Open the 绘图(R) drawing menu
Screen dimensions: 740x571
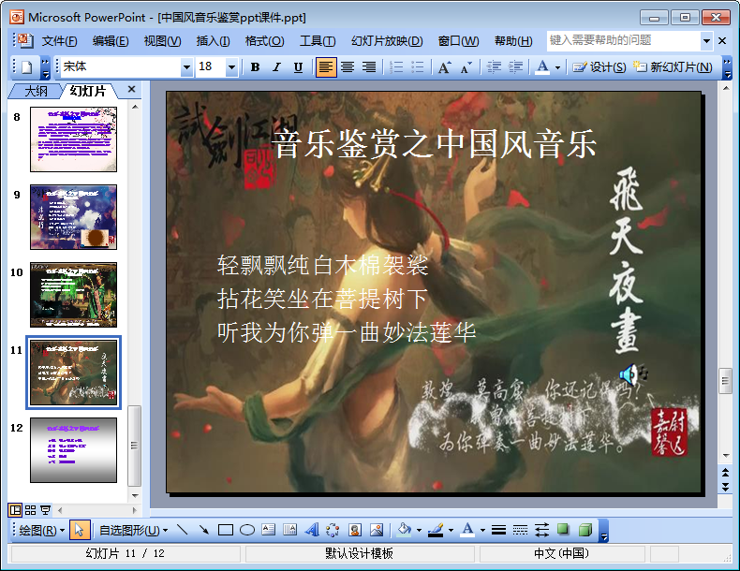click(x=41, y=531)
